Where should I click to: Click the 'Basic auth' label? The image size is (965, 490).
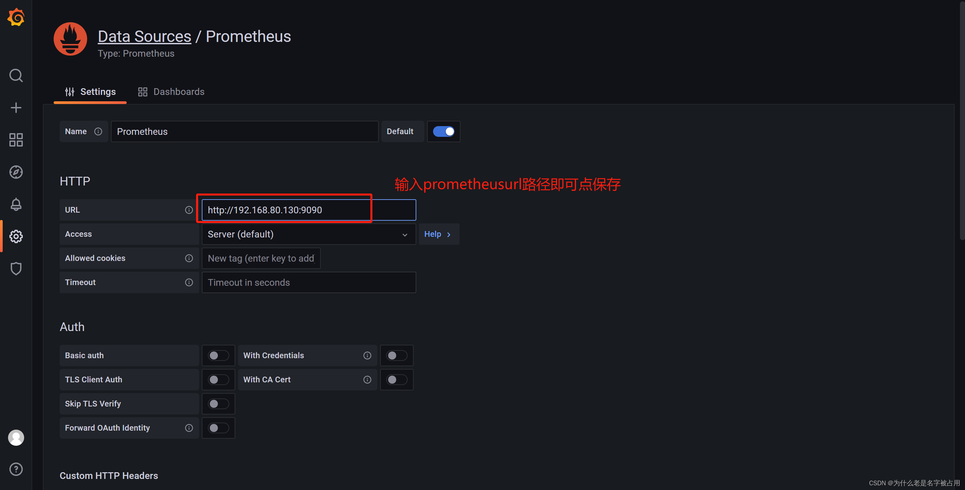coord(84,356)
